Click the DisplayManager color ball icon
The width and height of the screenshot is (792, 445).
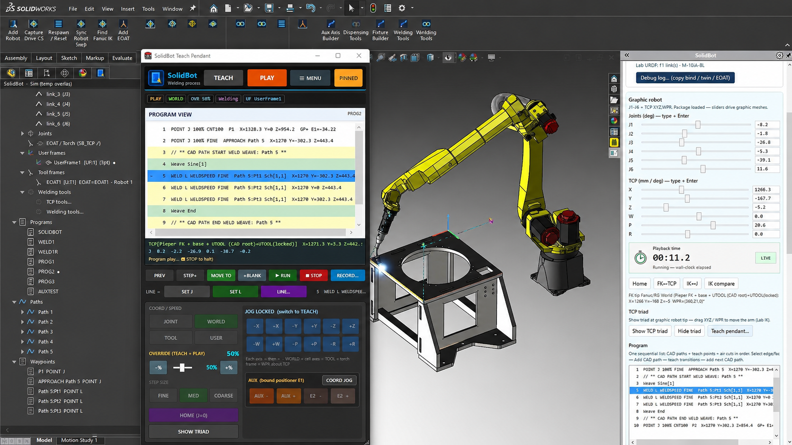point(83,73)
